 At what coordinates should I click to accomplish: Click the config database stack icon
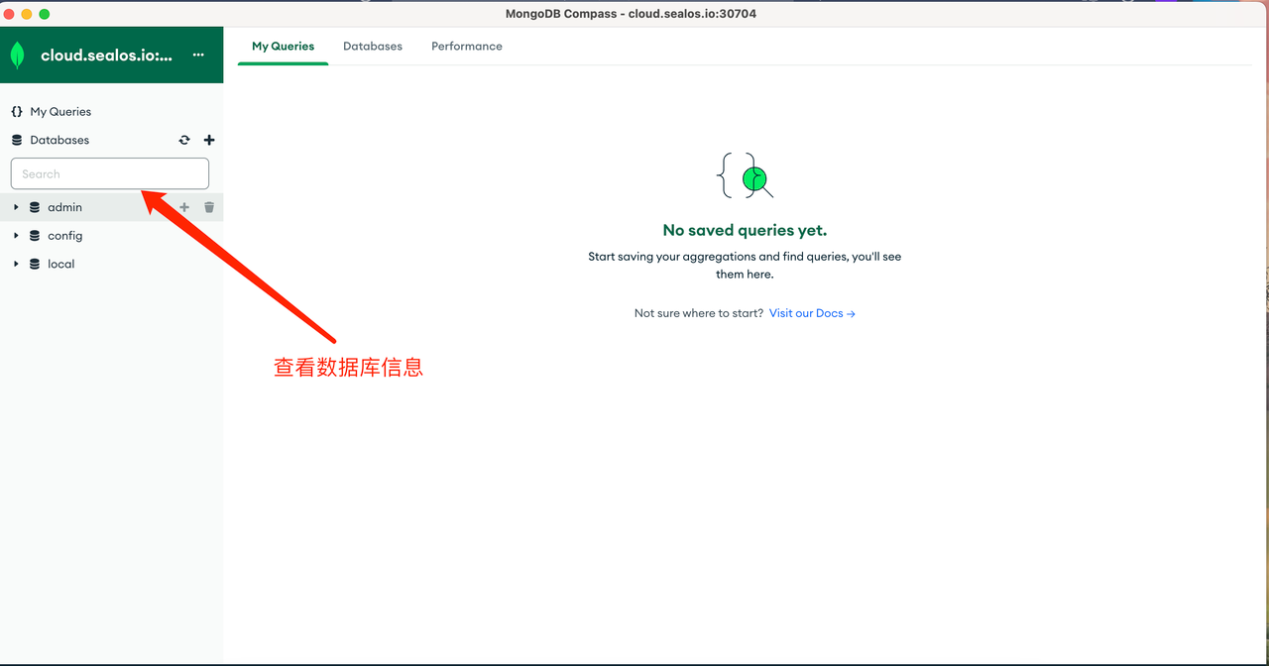coord(35,236)
